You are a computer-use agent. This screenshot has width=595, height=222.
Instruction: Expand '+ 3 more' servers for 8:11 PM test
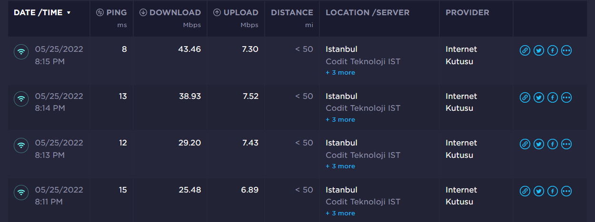click(340, 213)
